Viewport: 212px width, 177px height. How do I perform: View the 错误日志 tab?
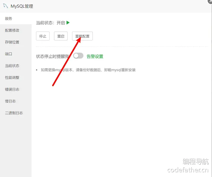pyautogui.click(x=12, y=89)
